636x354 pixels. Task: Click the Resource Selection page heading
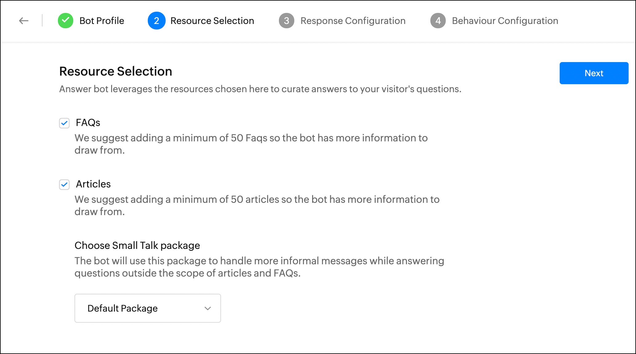click(x=115, y=71)
